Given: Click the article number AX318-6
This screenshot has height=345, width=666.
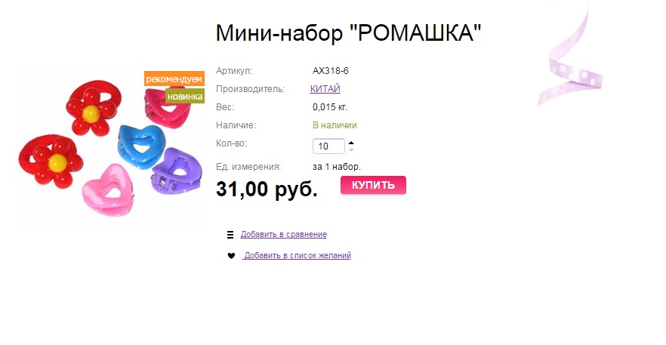Looking at the screenshot, I should coord(330,71).
